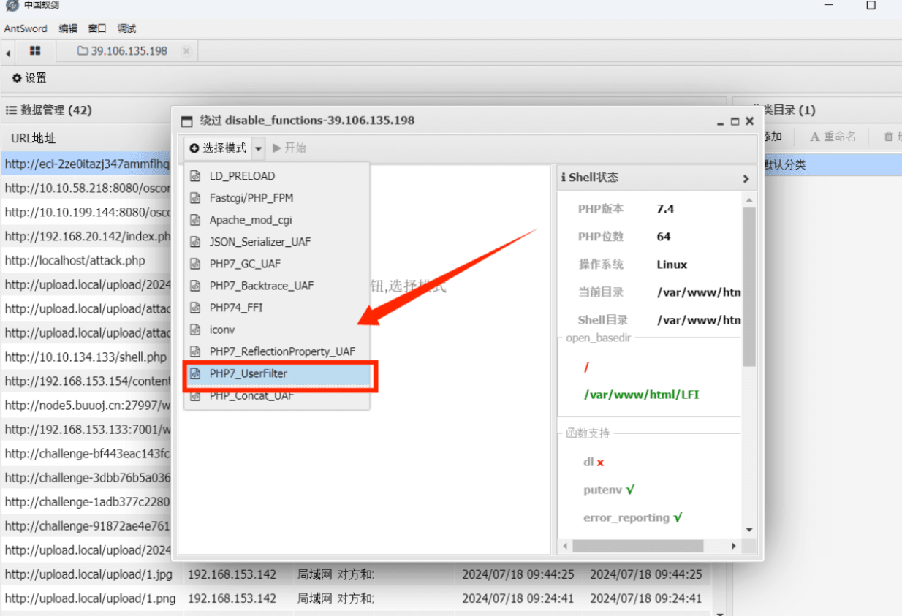
Task: Close the disable_functions dialog
Action: click(749, 121)
